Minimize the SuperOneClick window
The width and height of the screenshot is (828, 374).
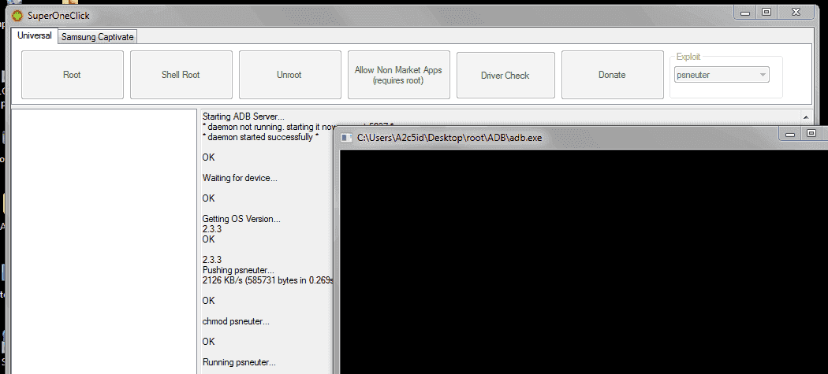coord(745,13)
